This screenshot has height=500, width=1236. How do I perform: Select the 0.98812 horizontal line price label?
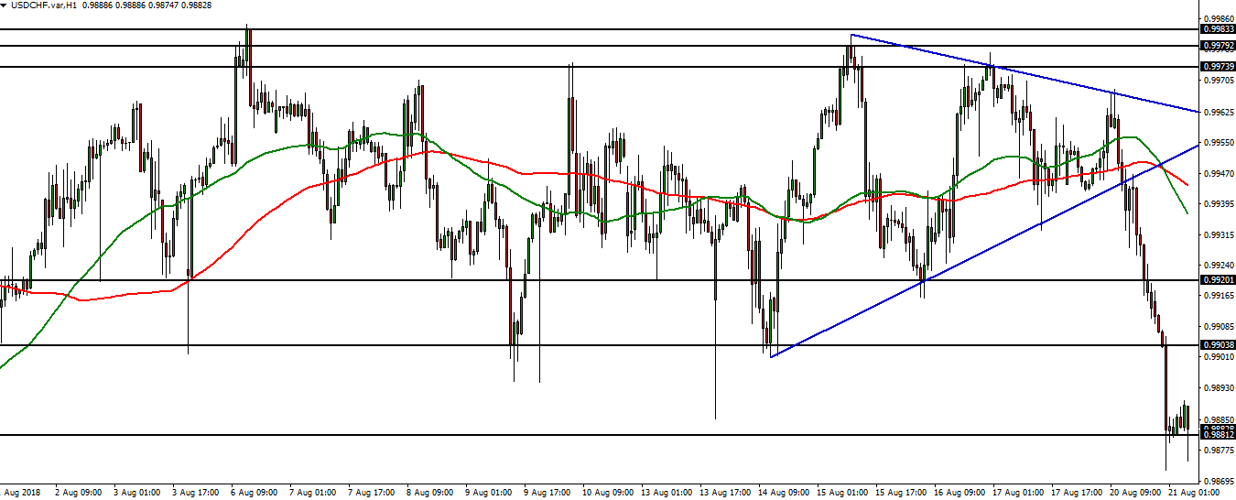click(1218, 435)
